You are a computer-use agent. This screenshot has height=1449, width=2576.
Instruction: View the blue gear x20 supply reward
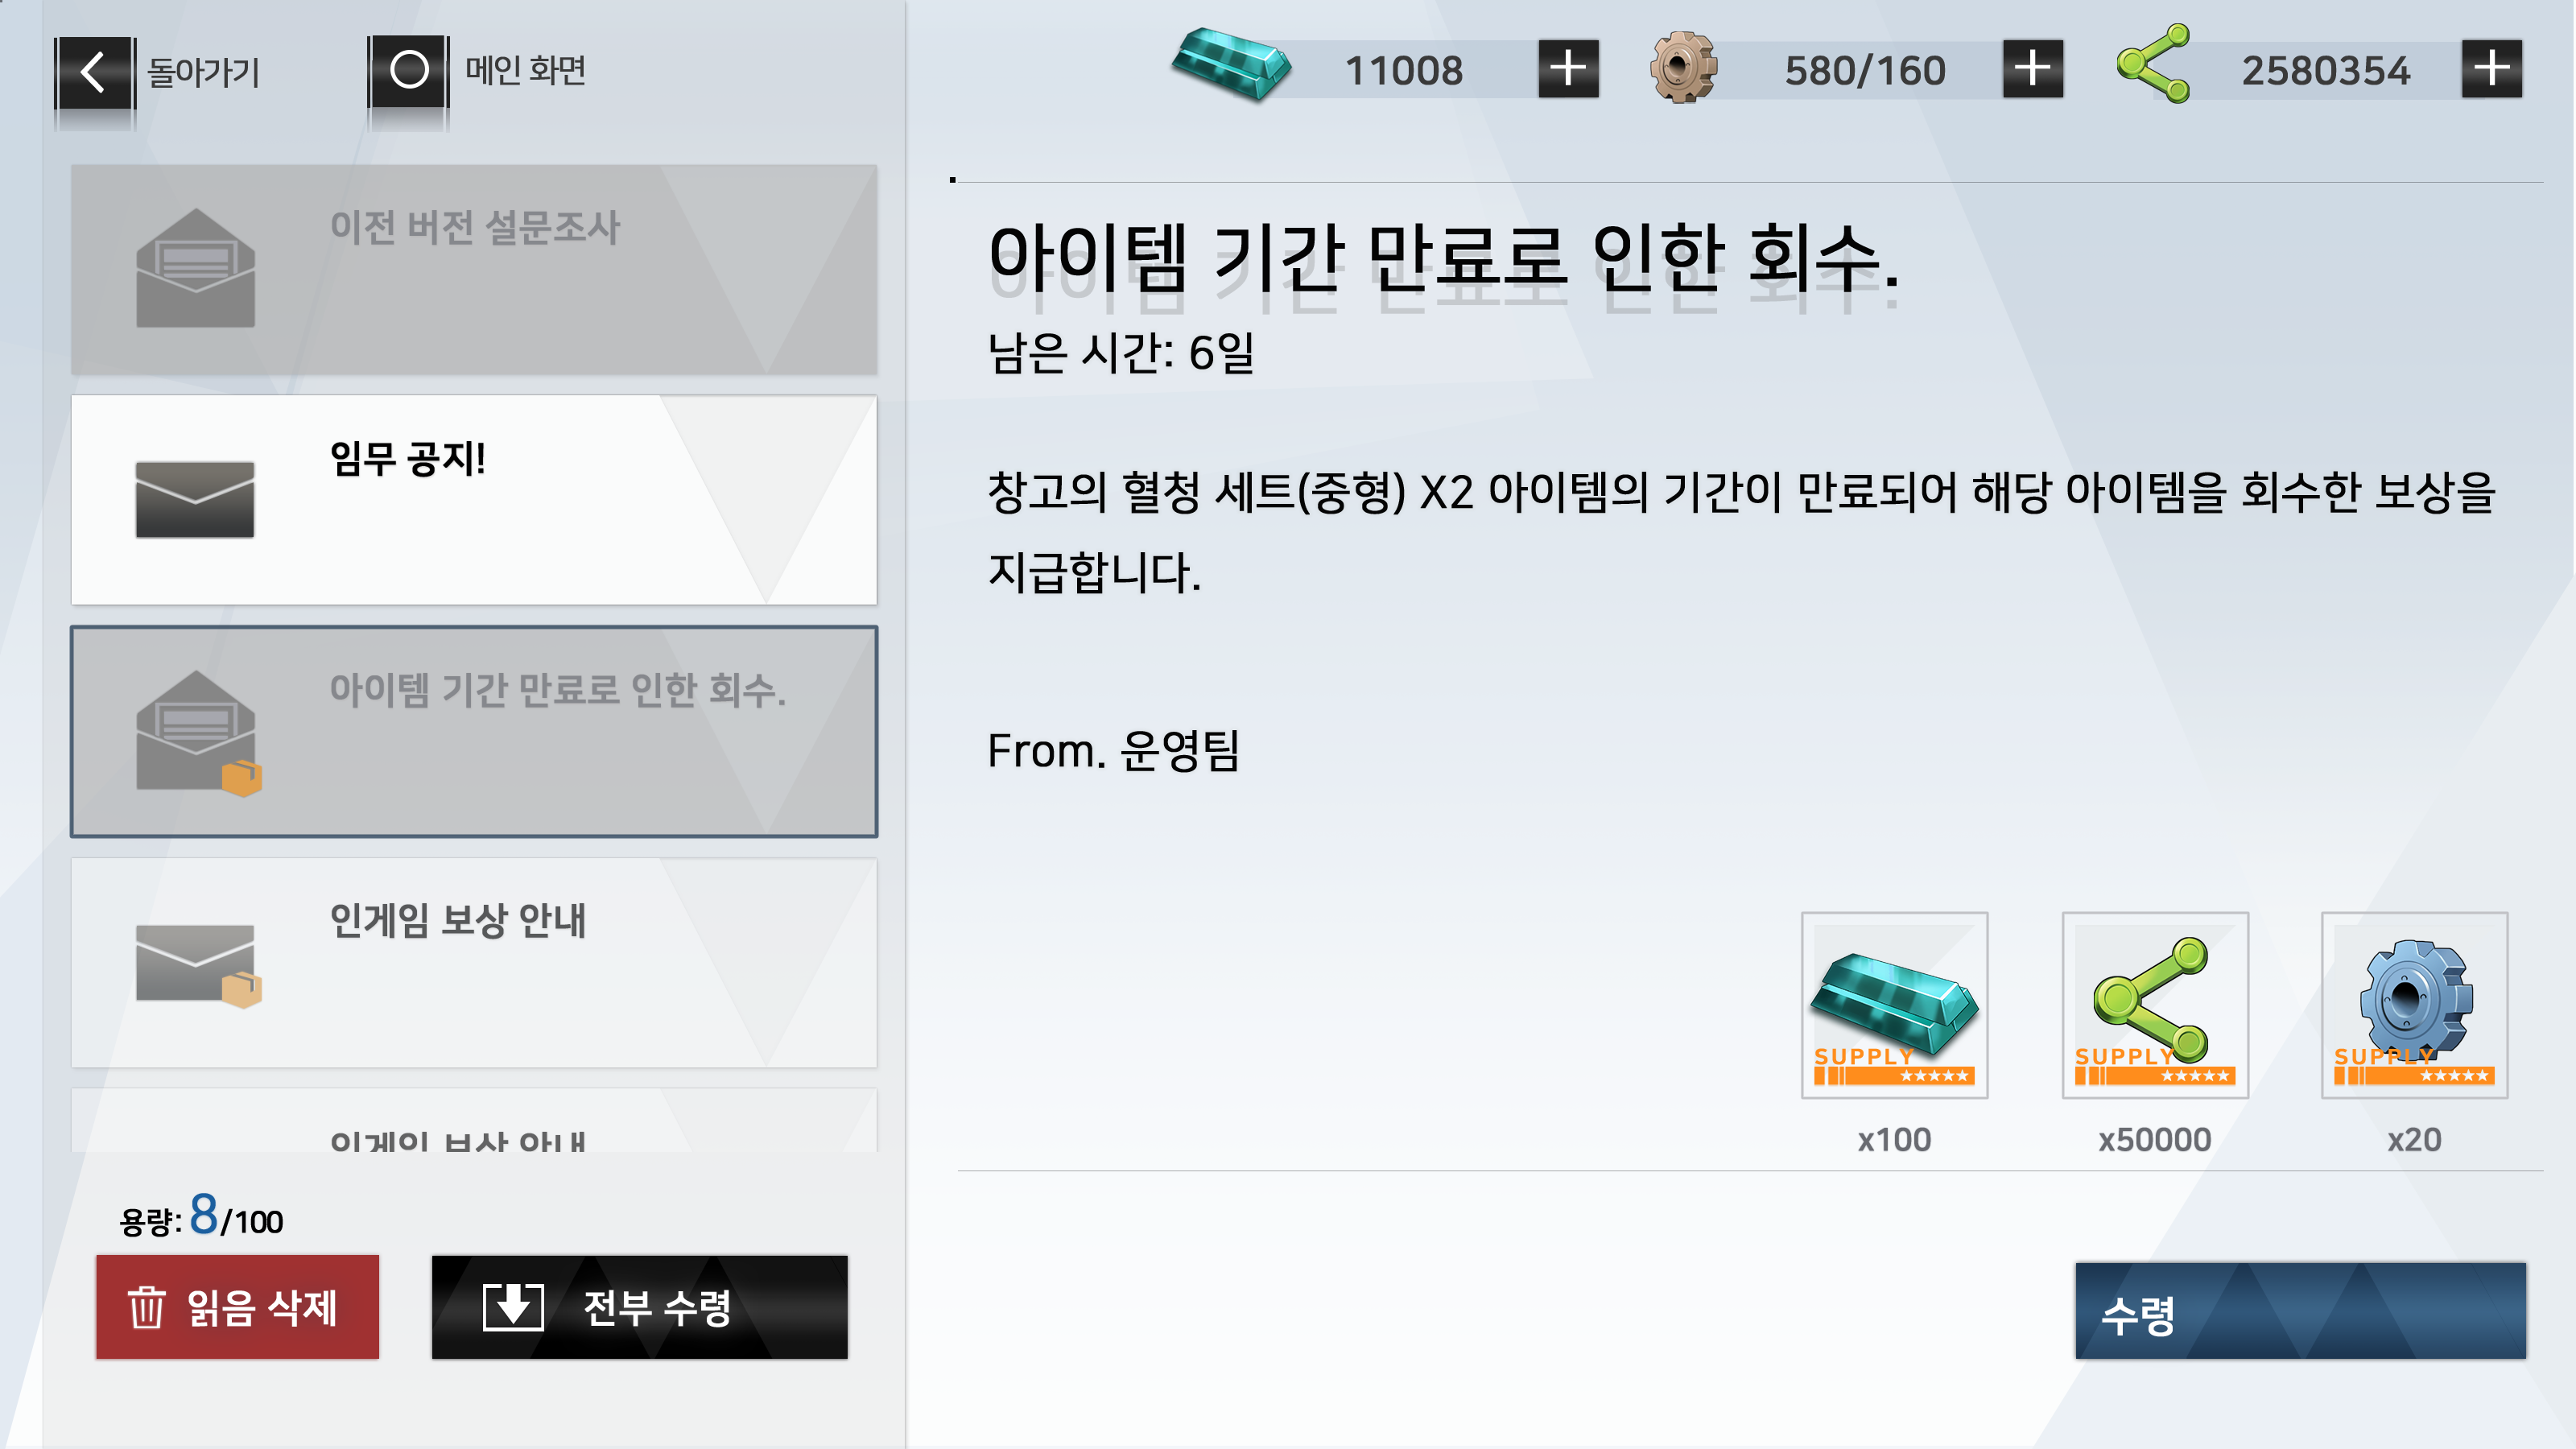(x=2414, y=1005)
